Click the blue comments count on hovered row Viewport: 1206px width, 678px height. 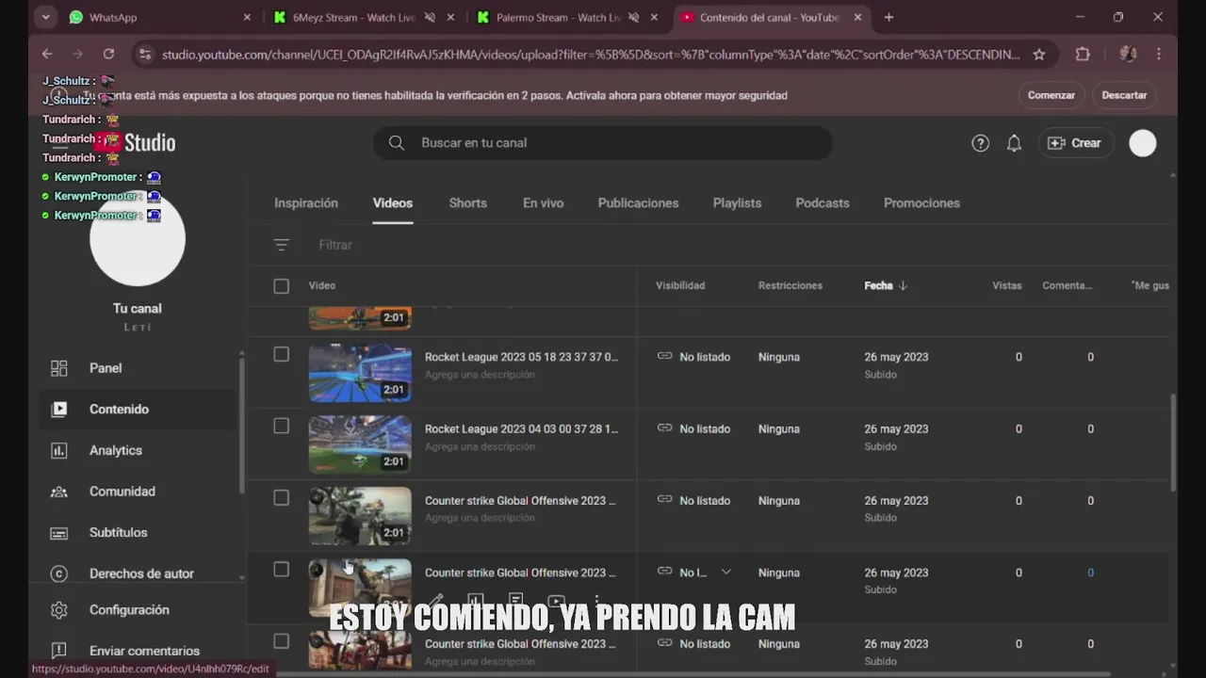pos(1090,573)
